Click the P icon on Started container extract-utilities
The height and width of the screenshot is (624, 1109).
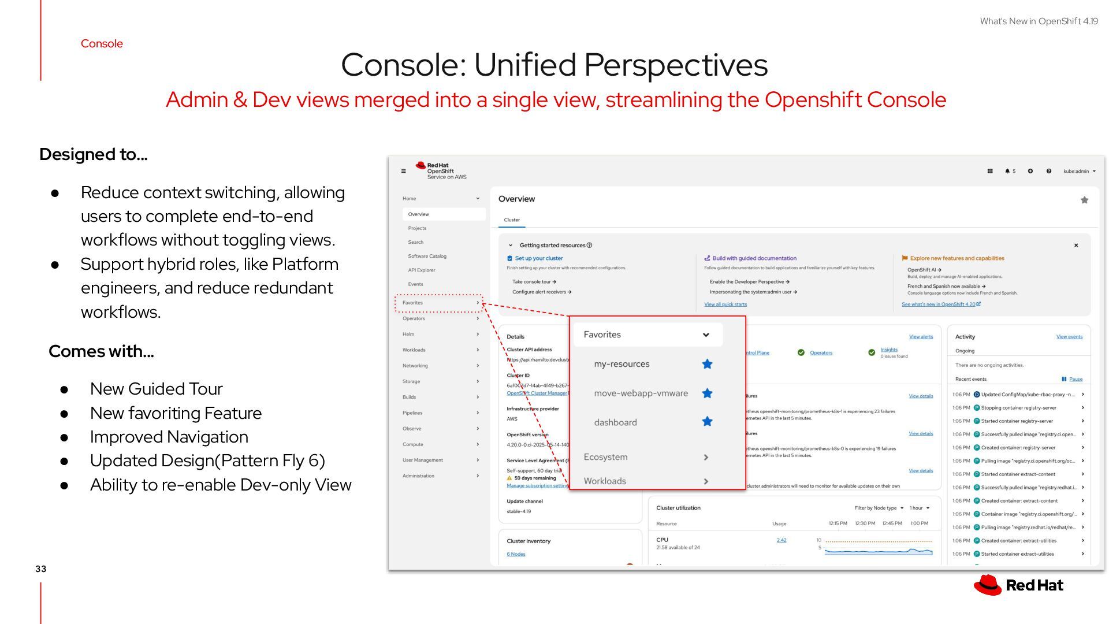click(977, 554)
